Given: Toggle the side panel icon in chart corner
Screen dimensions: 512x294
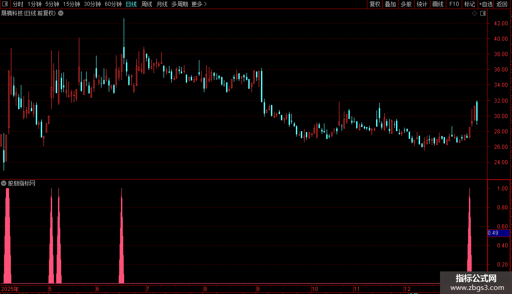Looking at the screenshot, I should (x=483, y=14).
